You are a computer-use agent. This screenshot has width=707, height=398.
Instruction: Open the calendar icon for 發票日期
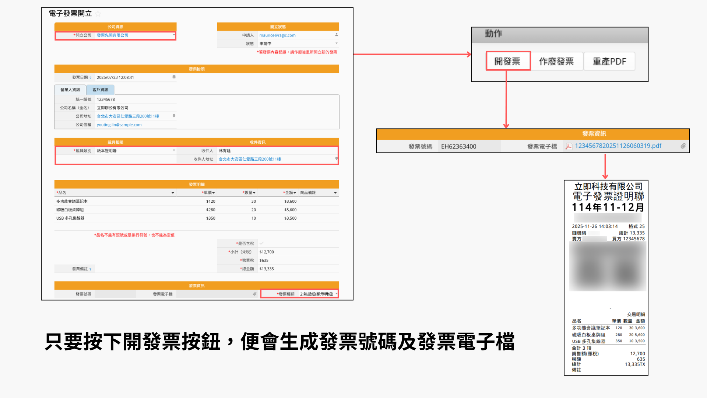(x=174, y=77)
